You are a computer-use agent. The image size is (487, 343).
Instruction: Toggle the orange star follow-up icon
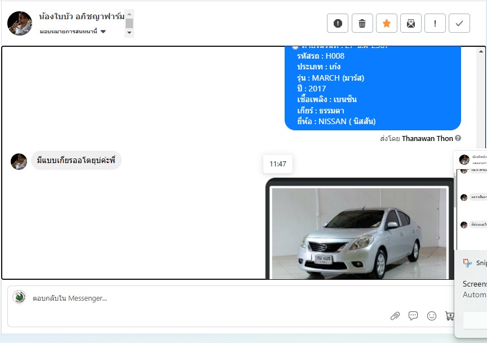(x=387, y=23)
